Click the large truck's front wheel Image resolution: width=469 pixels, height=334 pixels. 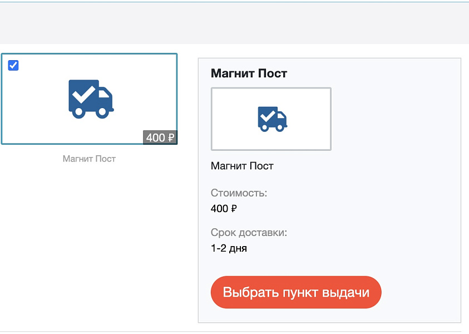[102, 112]
